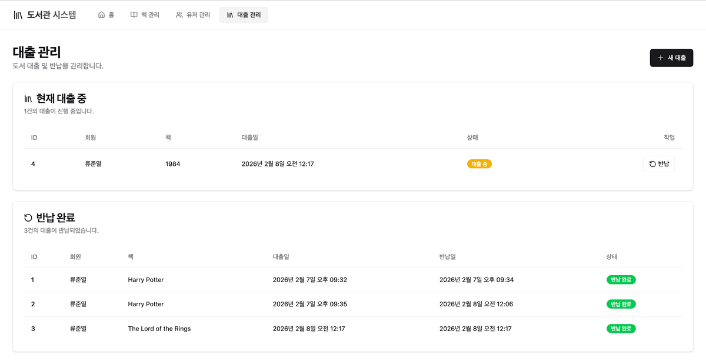706x361 pixels.
Task: Click the plus icon in 새 대출 button
Action: pos(661,58)
